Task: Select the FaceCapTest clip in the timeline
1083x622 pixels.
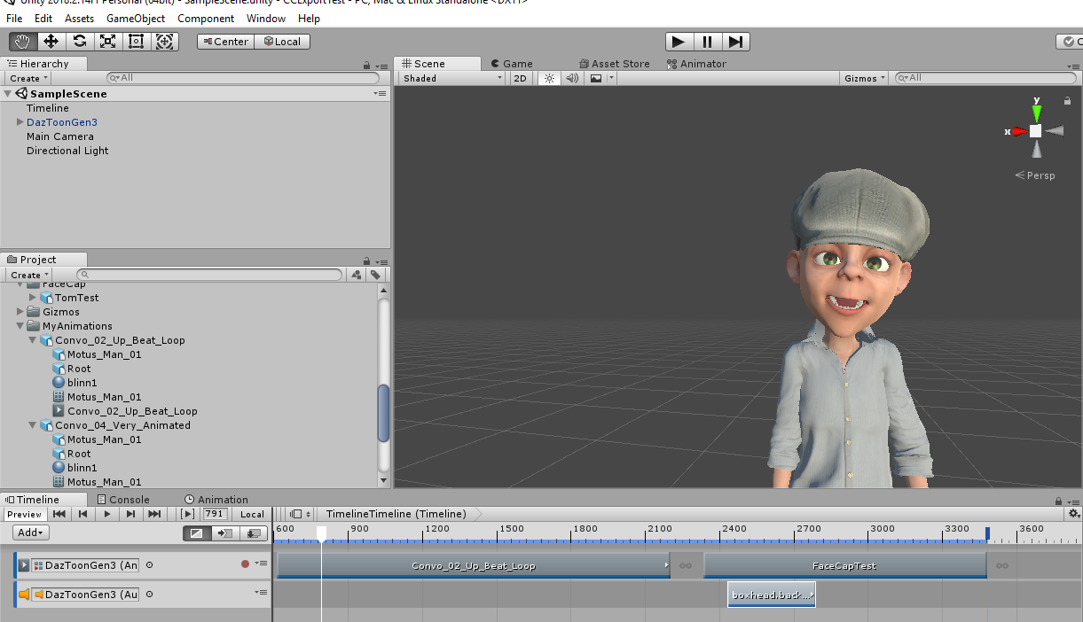Action: (x=844, y=565)
